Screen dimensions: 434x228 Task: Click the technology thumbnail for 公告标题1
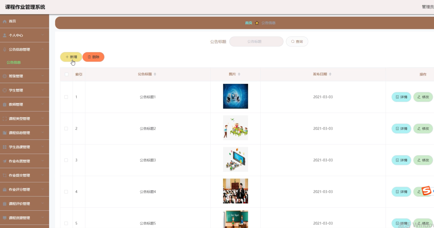click(235, 96)
